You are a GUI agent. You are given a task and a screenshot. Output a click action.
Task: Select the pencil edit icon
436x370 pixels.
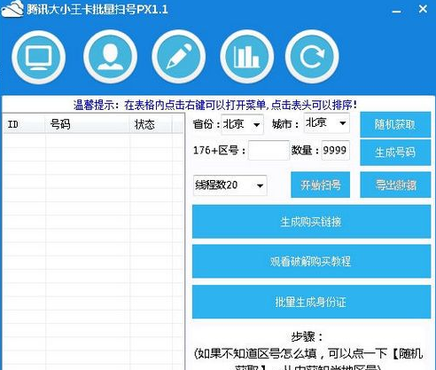[x=179, y=57]
